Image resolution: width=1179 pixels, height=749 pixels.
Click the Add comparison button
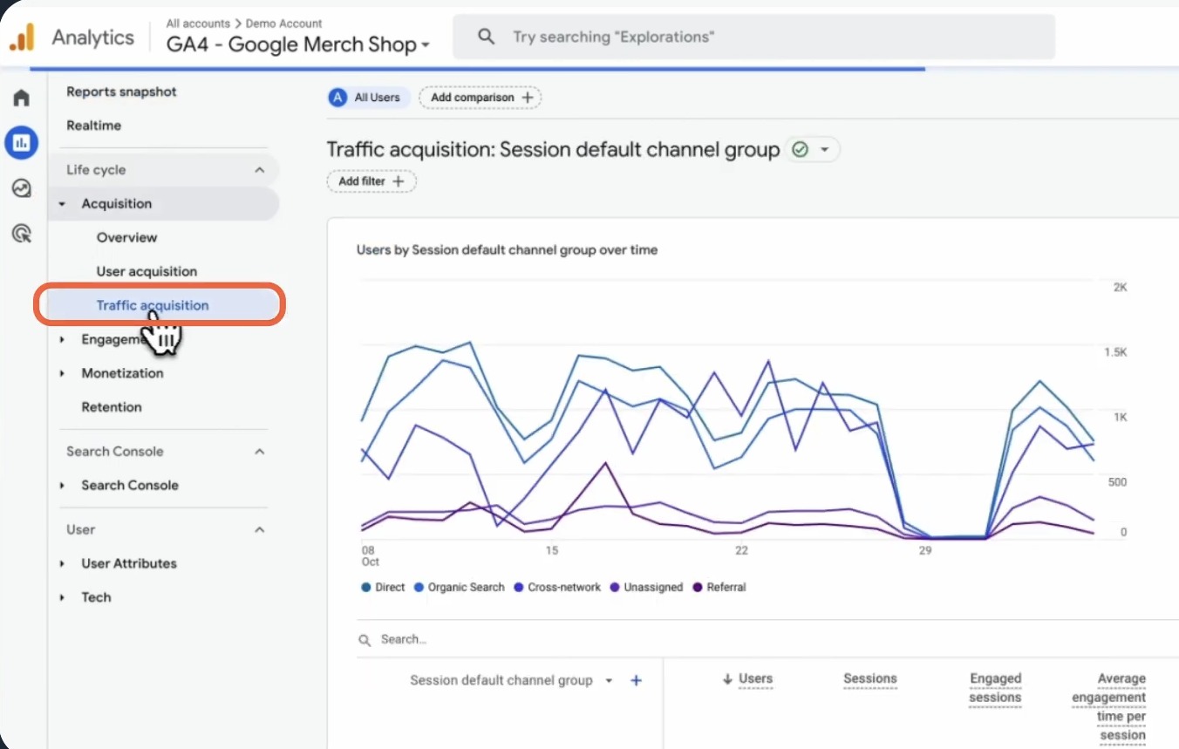tap(480, 98)
